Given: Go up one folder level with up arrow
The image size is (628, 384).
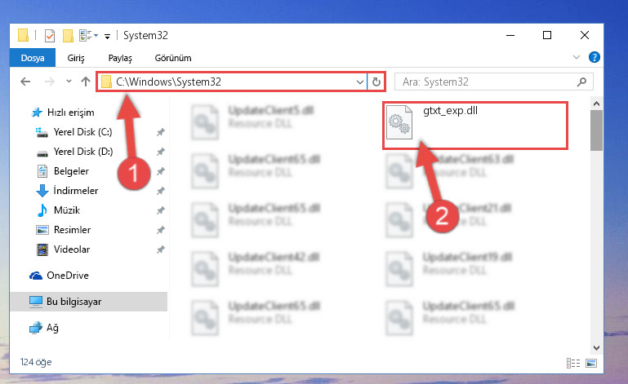Looking at the screenshot, I should tap(85, 82).
